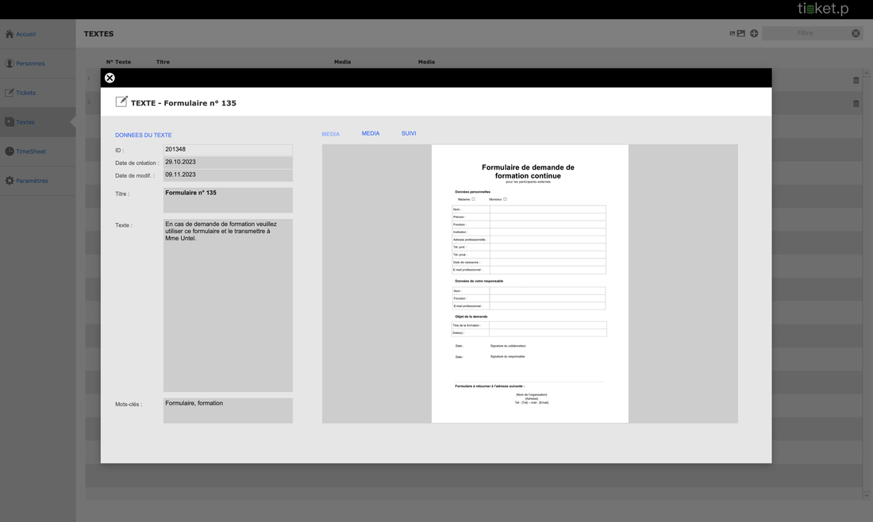Go to Personnes via its sidebar icon
The width and height of the screenshot is (873, 522).
tap(10, 63)
